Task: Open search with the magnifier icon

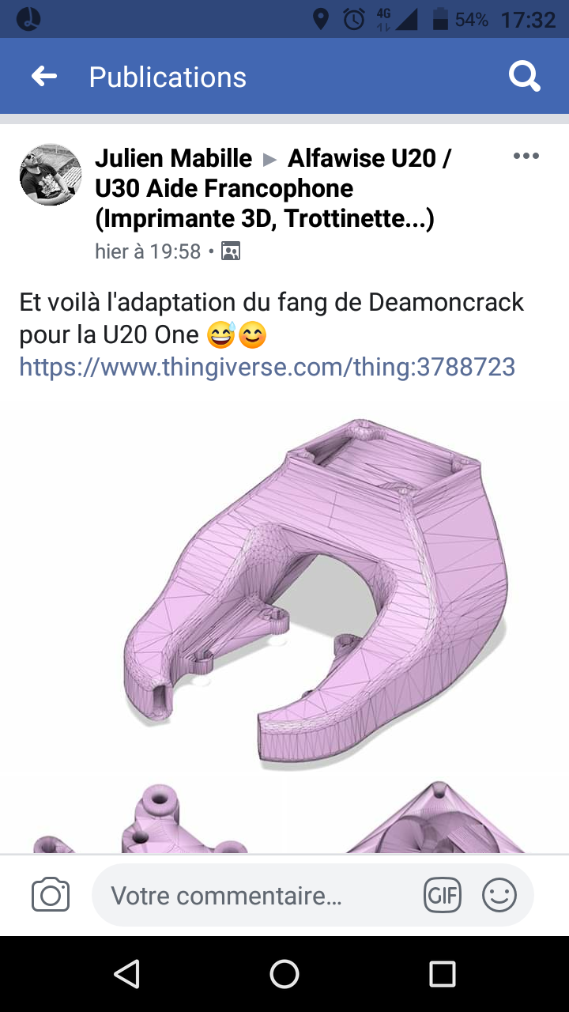Action: click(524, 77)
